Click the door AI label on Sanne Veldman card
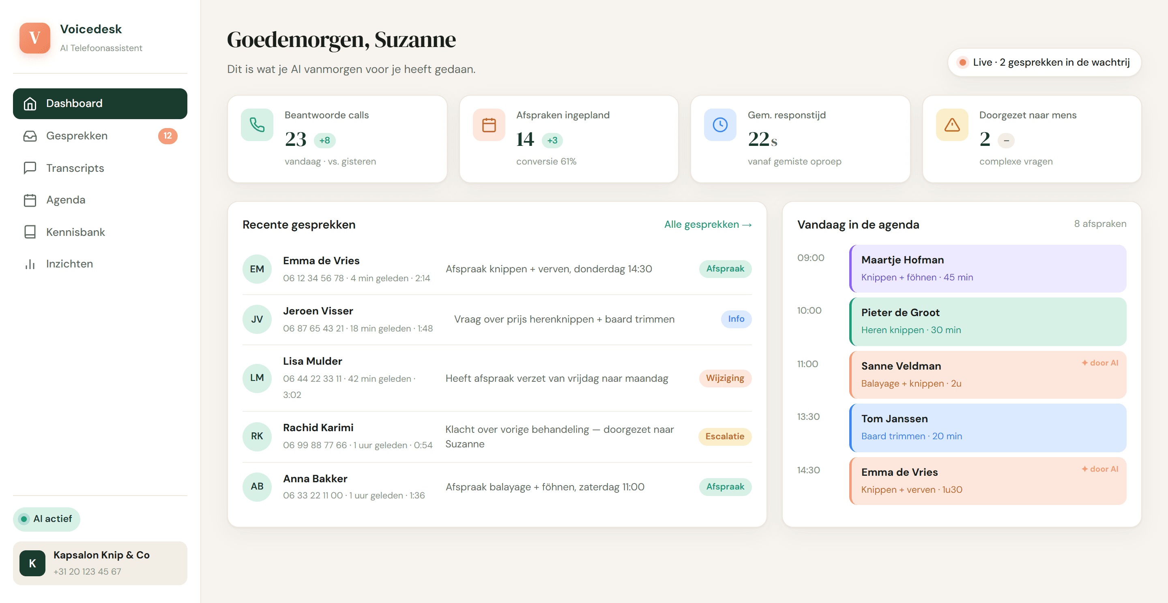Viewport: 1168px width, 603px height. pos(1100,363)
